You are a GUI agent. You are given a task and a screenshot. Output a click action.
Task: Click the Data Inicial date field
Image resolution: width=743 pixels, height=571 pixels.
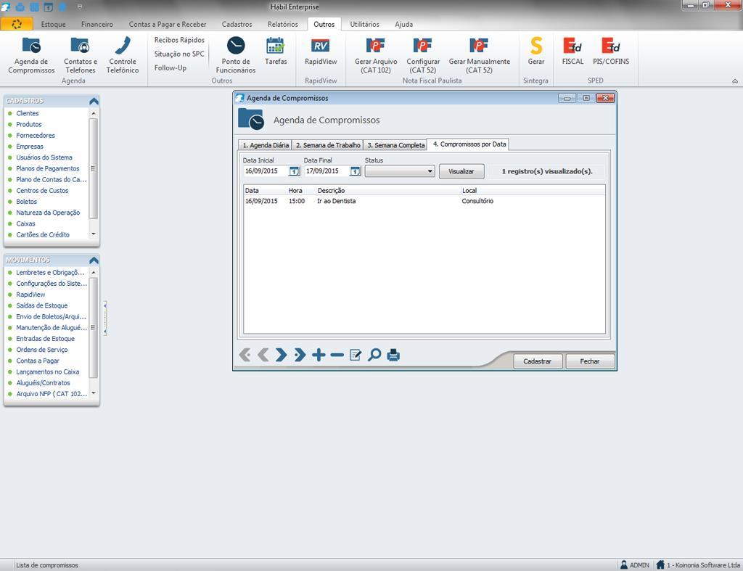tap(266, 171)
